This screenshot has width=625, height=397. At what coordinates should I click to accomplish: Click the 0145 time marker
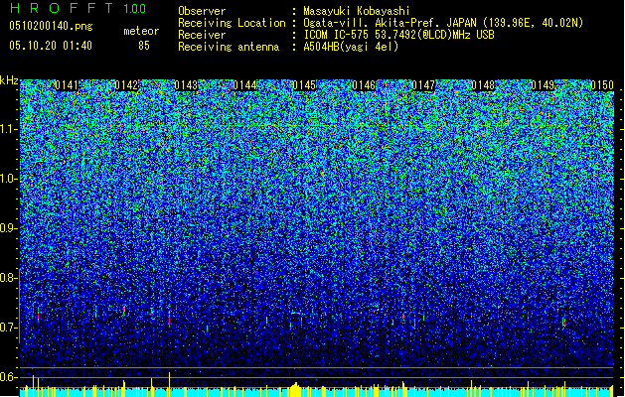(x=304, y=85)
